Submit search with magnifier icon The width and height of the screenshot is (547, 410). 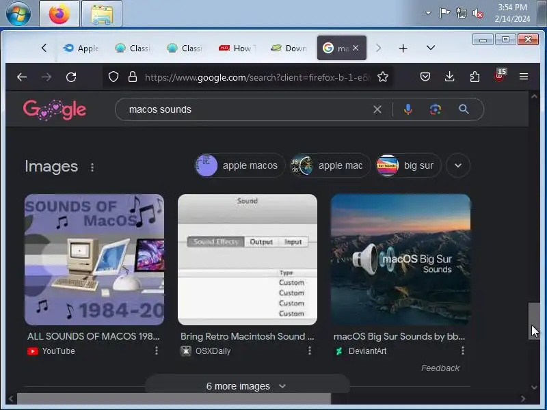pyautogui.click(x=464, y=109)
